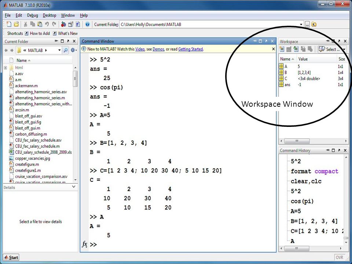This screenshot has width=352, height=264.
Task: Collapse the Details panel chevron
Action: [x=74, y=187]
